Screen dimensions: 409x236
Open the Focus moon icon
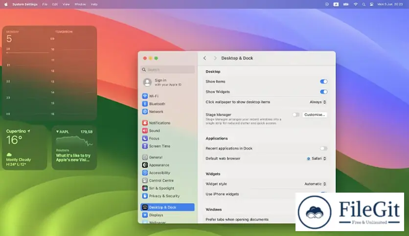(x=145, y=138)
